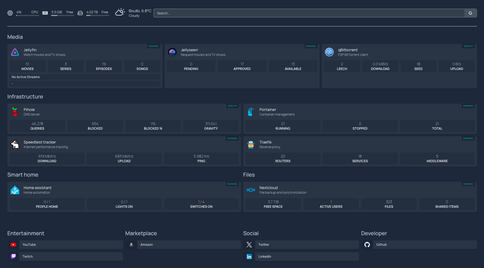Click the Pihole raspberry icon

click(15, 112)
